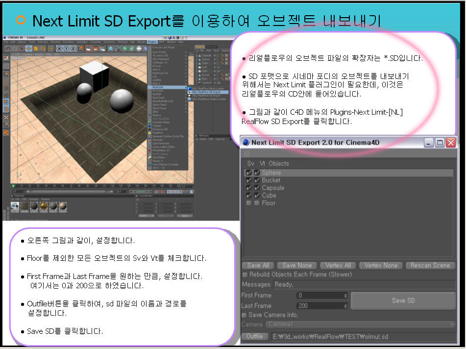466x349 pixels.
Task: Click the Capsule object icon in Objects
Action: 200,55
